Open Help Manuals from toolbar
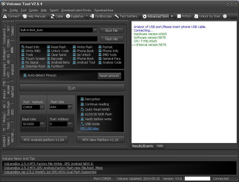239x182 pixels. tap(34, 16)
